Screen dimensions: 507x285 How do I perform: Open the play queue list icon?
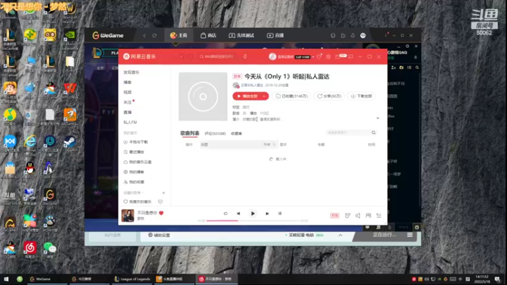[378, 215]
